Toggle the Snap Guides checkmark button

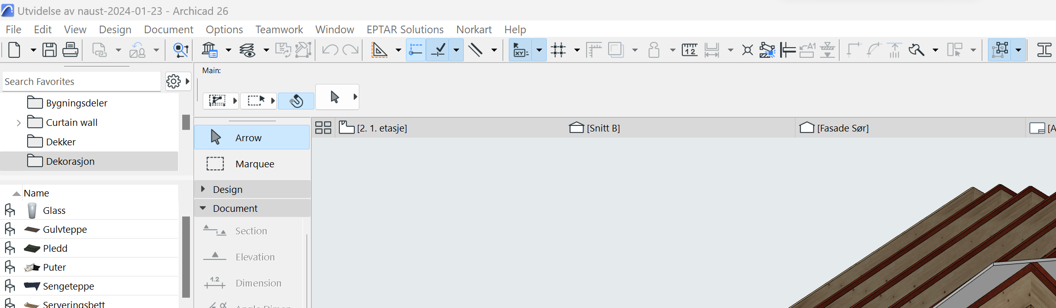[439, 50]
